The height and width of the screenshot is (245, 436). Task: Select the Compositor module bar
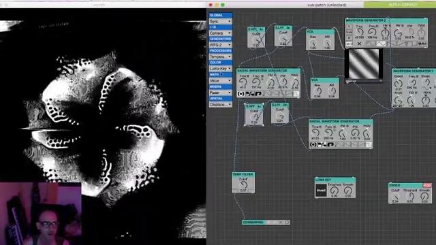point(266,223)
